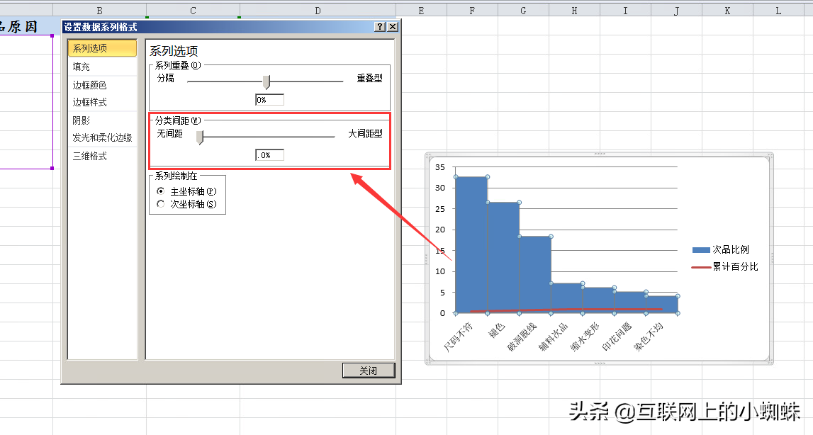Select column K header

[727, 11]
